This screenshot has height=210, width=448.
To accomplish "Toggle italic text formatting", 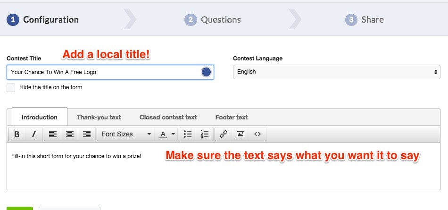I will pyautogui.click(x=34, y=134).
